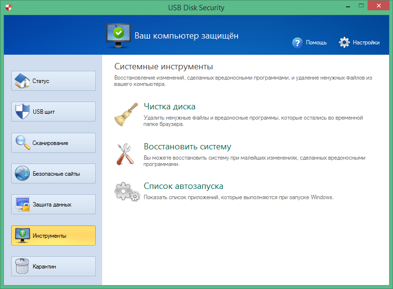This screenshot has height=289, width=393.
Task: Click the shield icon beside USB щит
Action: pyautogui.click(x=22, y=111)
